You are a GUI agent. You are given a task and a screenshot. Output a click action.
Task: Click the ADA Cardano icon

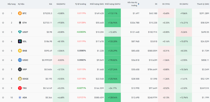(x=20, y=98)
